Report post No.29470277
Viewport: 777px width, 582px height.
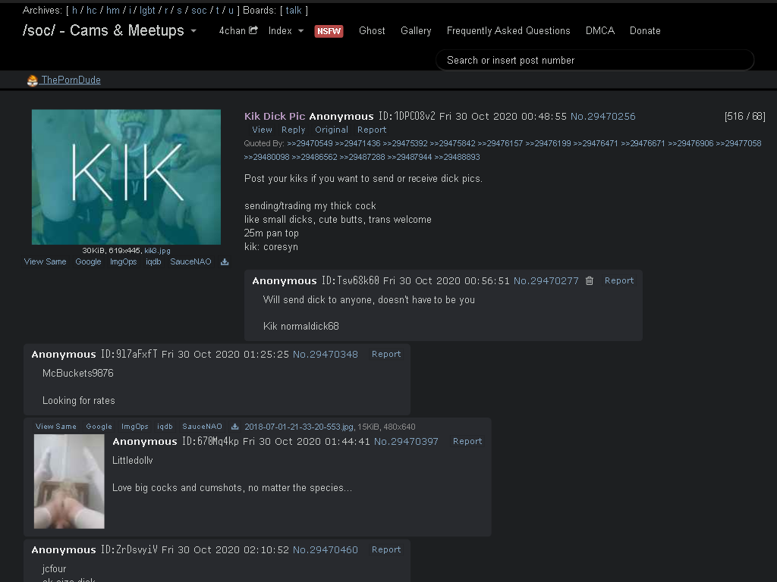coord(619,280)
